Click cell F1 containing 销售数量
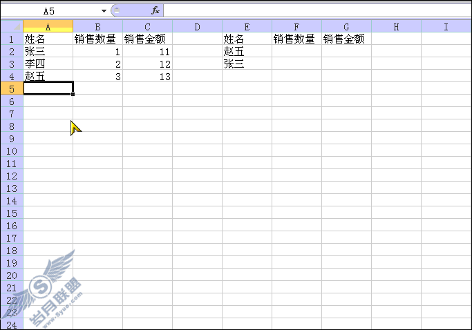 click(296, 39)
